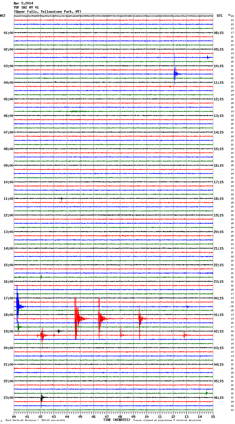The height and width of the screenshot is (424, 235).
Task: Click the MST time label 09:00
Action: tap(8, 166)
